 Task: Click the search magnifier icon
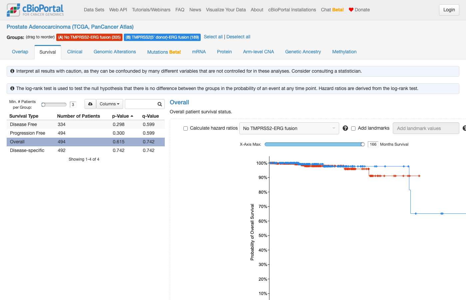160,104
